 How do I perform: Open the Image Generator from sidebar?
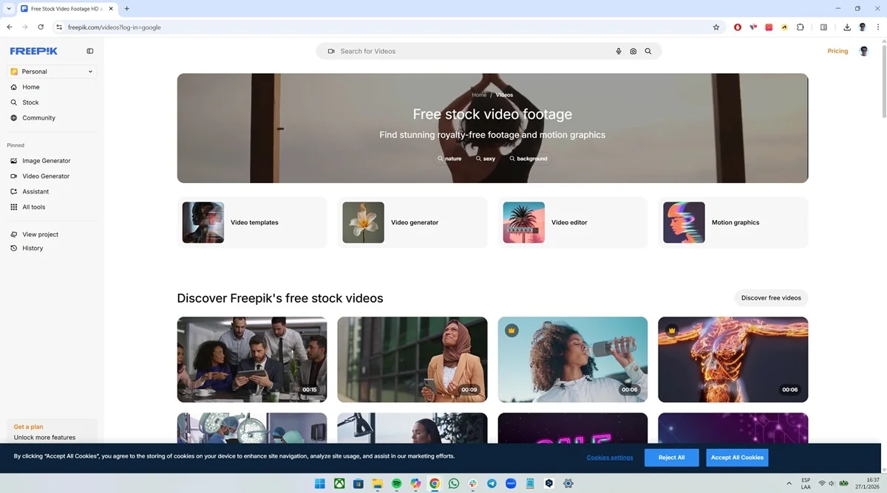[x=46, y=160]
